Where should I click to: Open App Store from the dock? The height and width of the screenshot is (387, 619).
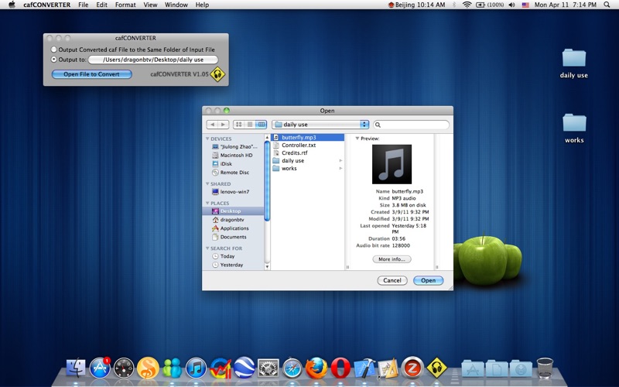[x=100, y=368]
